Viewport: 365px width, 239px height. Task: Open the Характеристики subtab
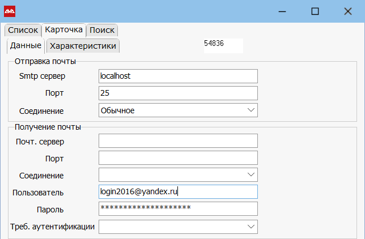tap(83, 46)
